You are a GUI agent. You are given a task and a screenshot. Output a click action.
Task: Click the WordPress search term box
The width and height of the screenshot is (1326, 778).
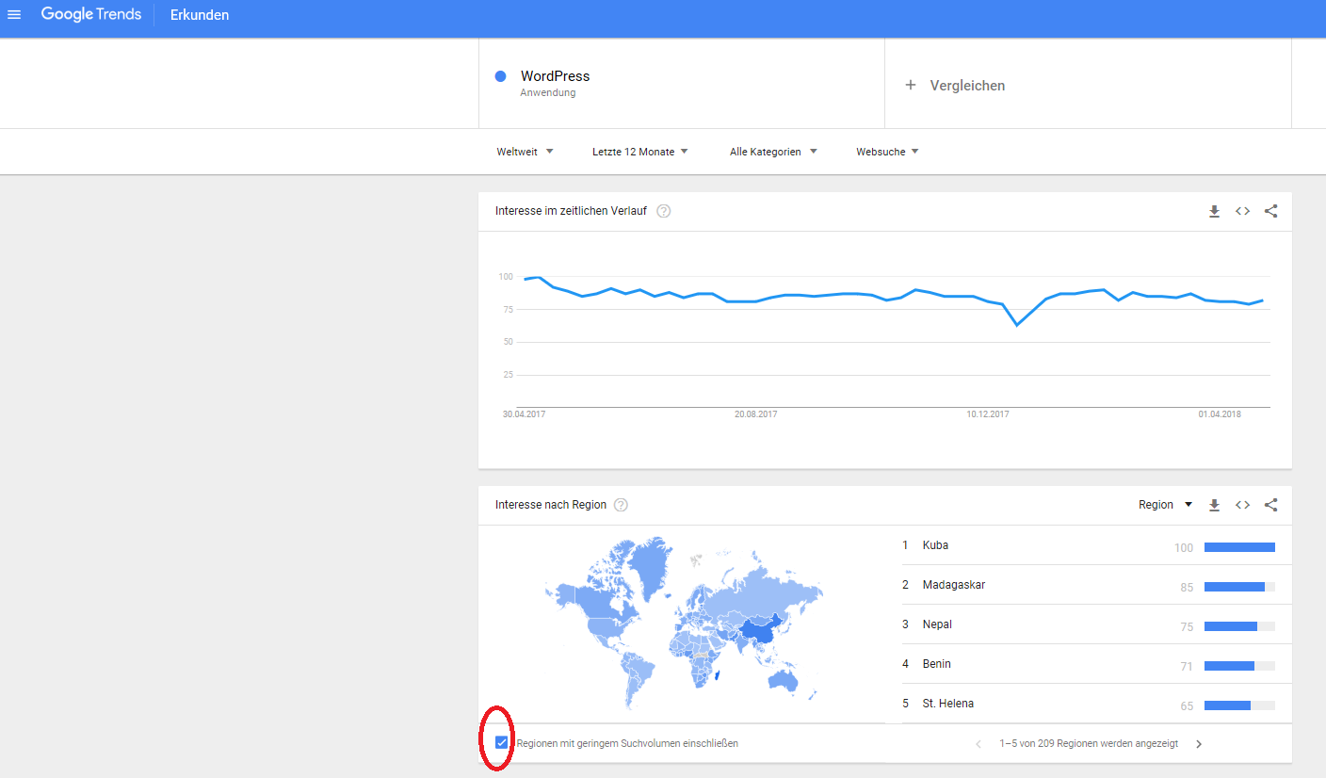pyautogui.click(x=682, y=84)
